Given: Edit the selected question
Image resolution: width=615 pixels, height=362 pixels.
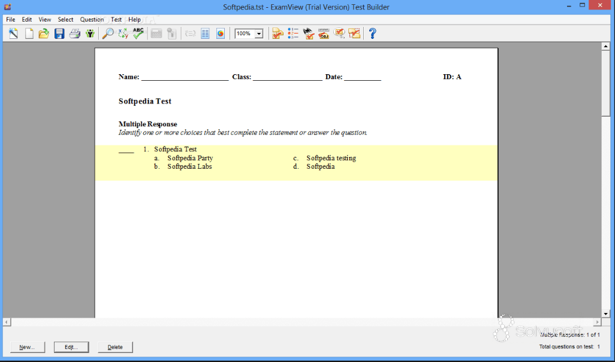Looking at the screenshot, I should pyautogui.click(x=71, y=347).
